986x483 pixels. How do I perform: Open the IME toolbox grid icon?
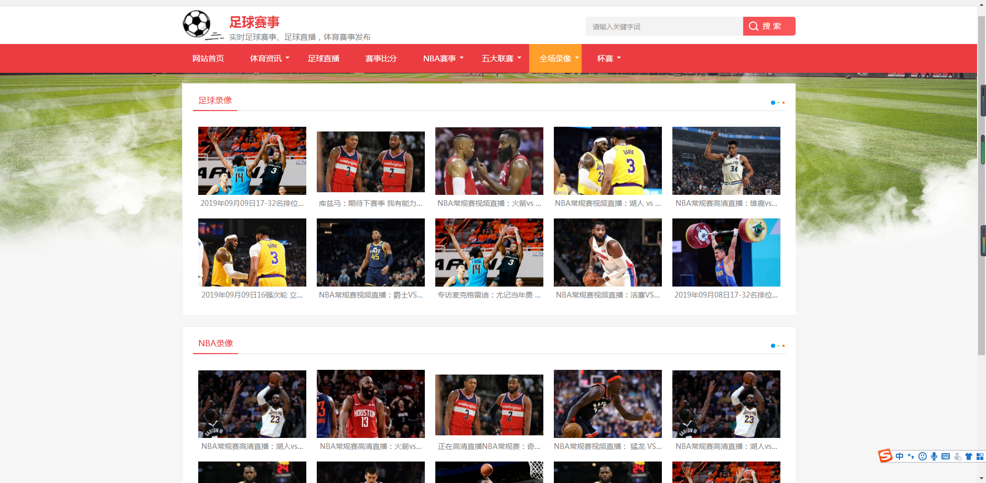[980, 456]
